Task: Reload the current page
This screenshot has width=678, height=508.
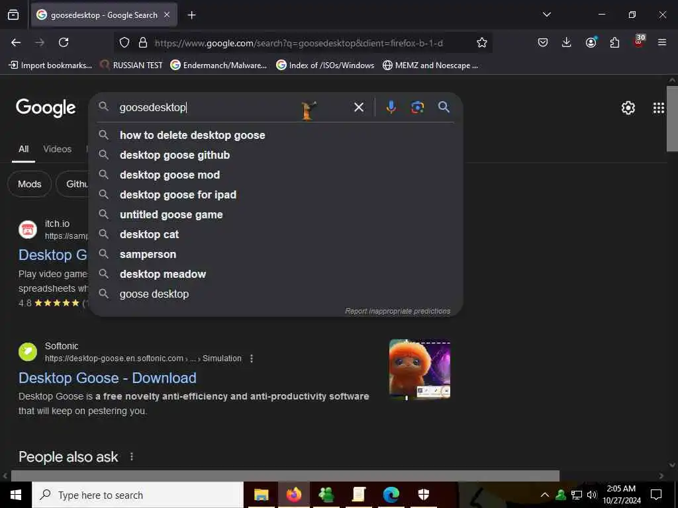Action: 64,42
